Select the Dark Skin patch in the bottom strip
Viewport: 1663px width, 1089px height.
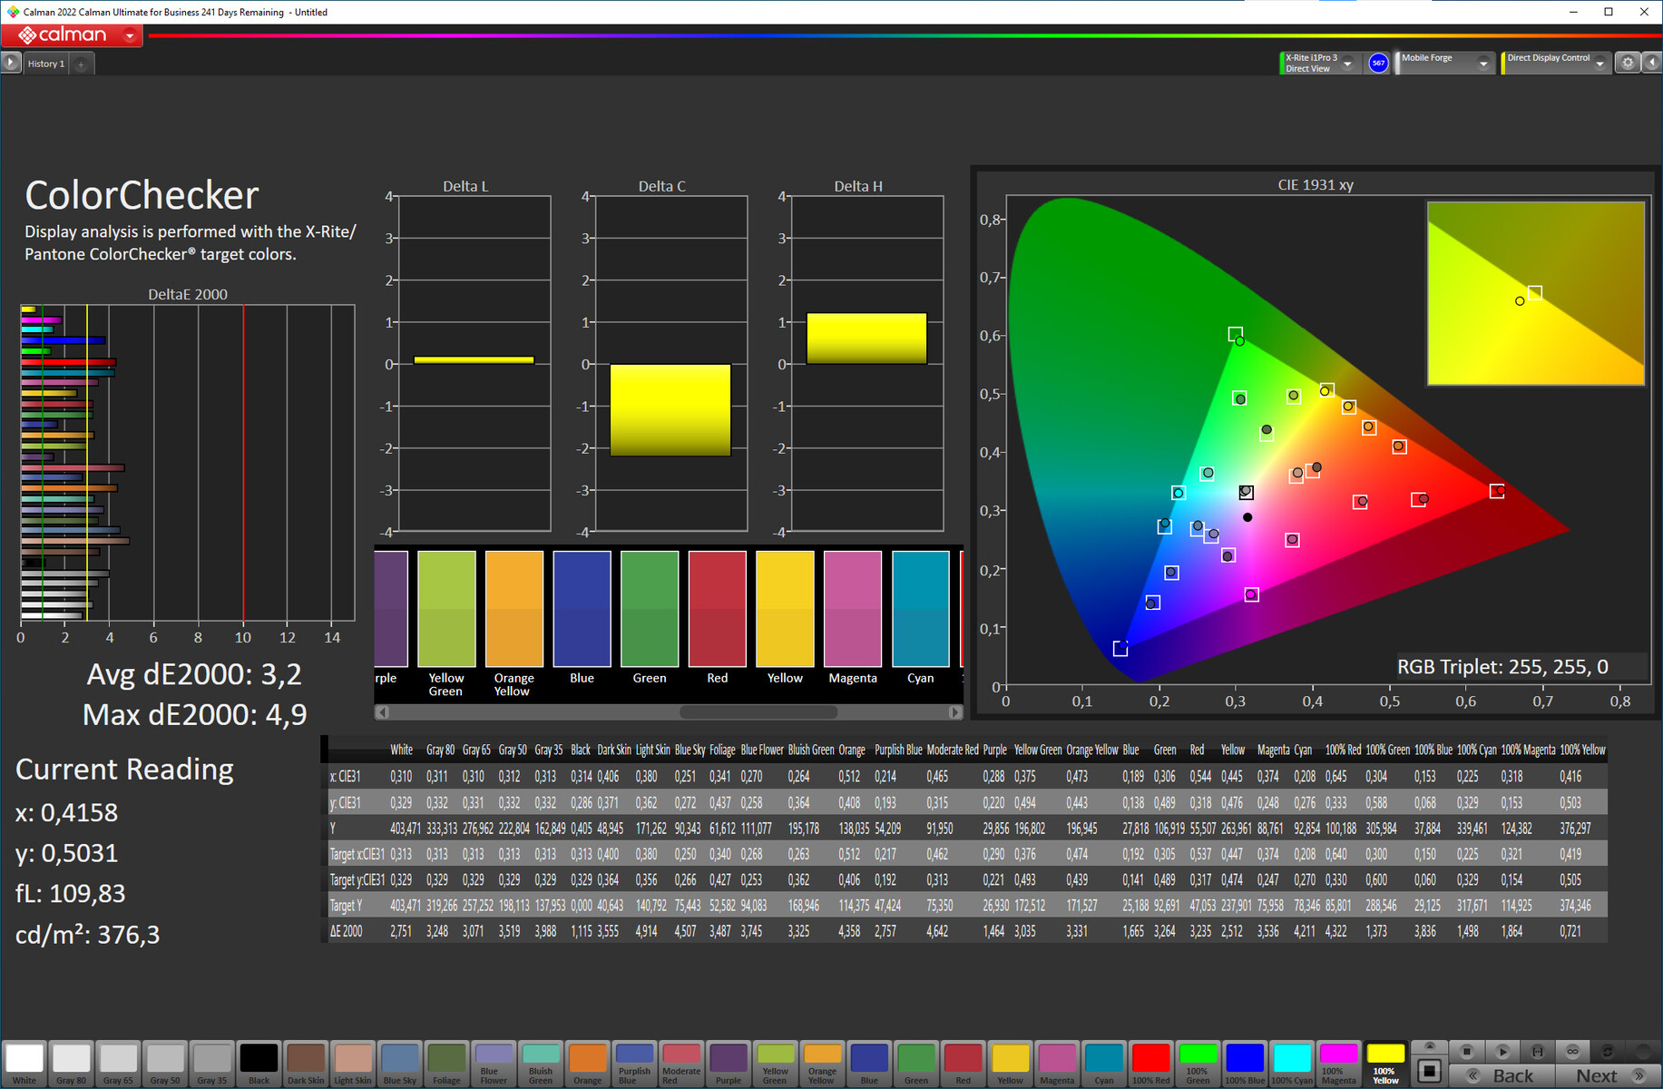(306, 1063)
